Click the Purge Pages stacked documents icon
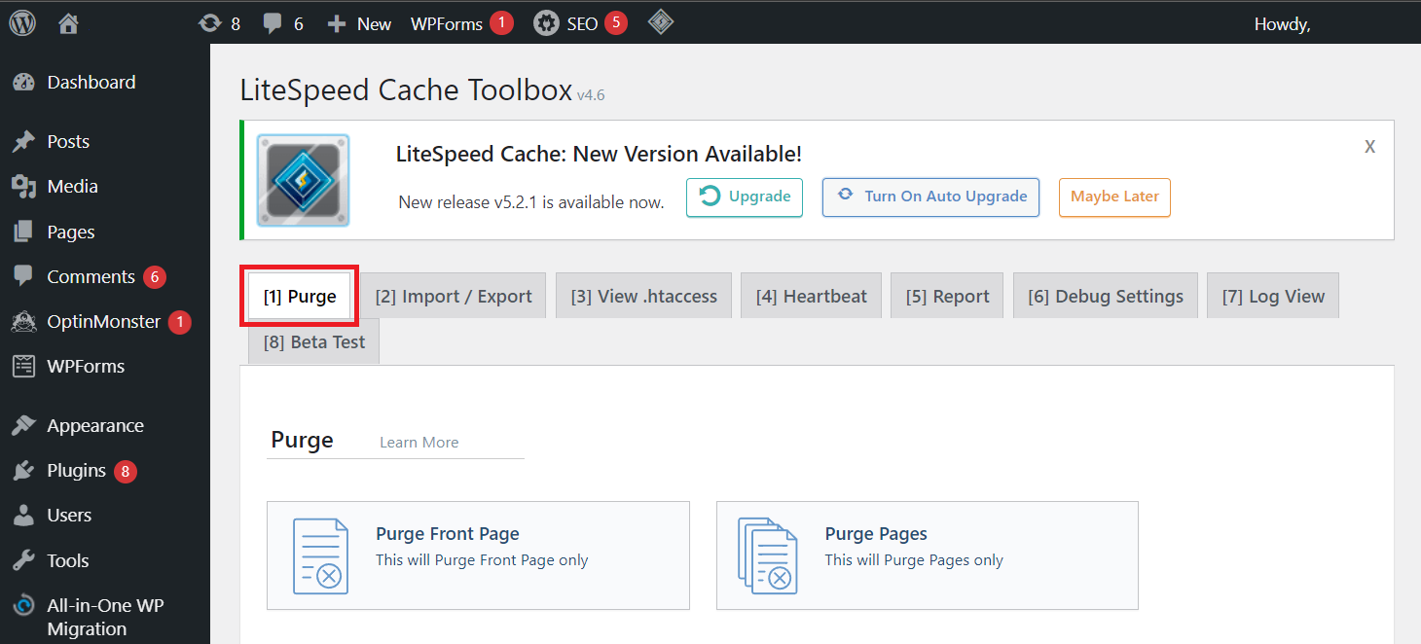Screen dimensions: 1421x644 768,555
